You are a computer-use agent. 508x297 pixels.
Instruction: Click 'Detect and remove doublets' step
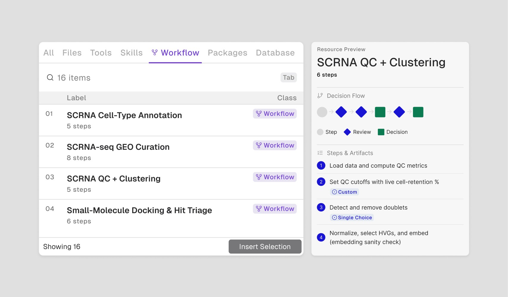click(368, 208)
